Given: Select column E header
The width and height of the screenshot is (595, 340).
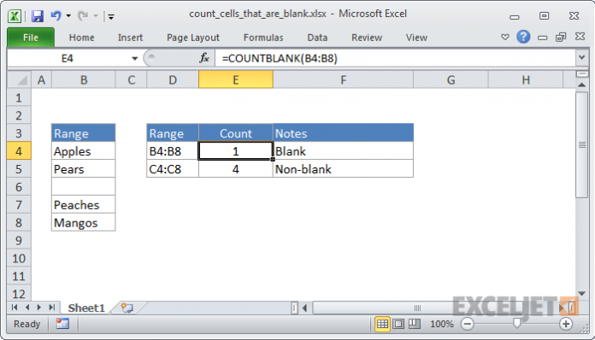Looking at the screenshot, I should (x=236, y=80).
